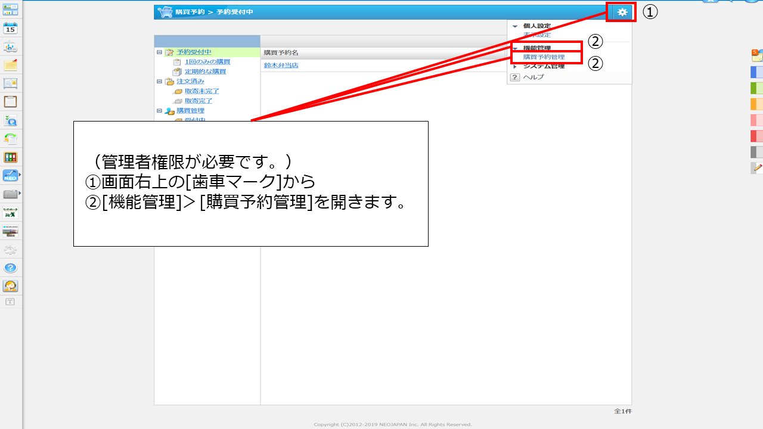Open the 鈴木弁当店 reservation link
The width and height of the screenshot is (763, 429).
pos(281,66)
